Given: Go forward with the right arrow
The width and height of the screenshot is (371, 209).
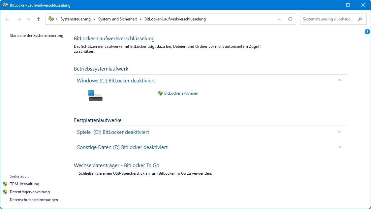Looking at the screenshot, I should (x=19, y=19).
